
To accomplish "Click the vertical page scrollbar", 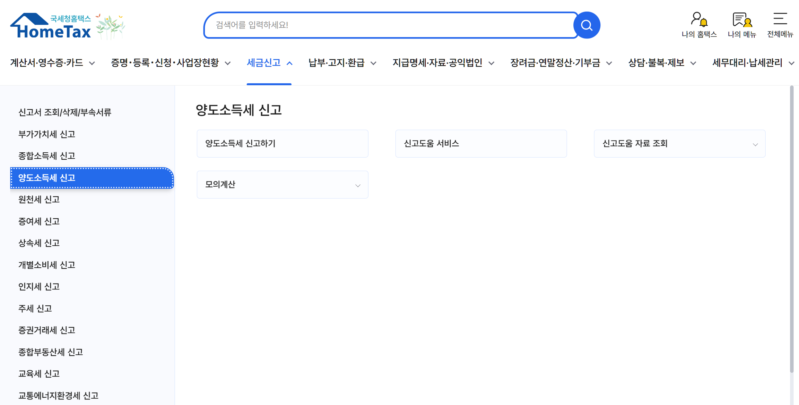I will [791, 229].
